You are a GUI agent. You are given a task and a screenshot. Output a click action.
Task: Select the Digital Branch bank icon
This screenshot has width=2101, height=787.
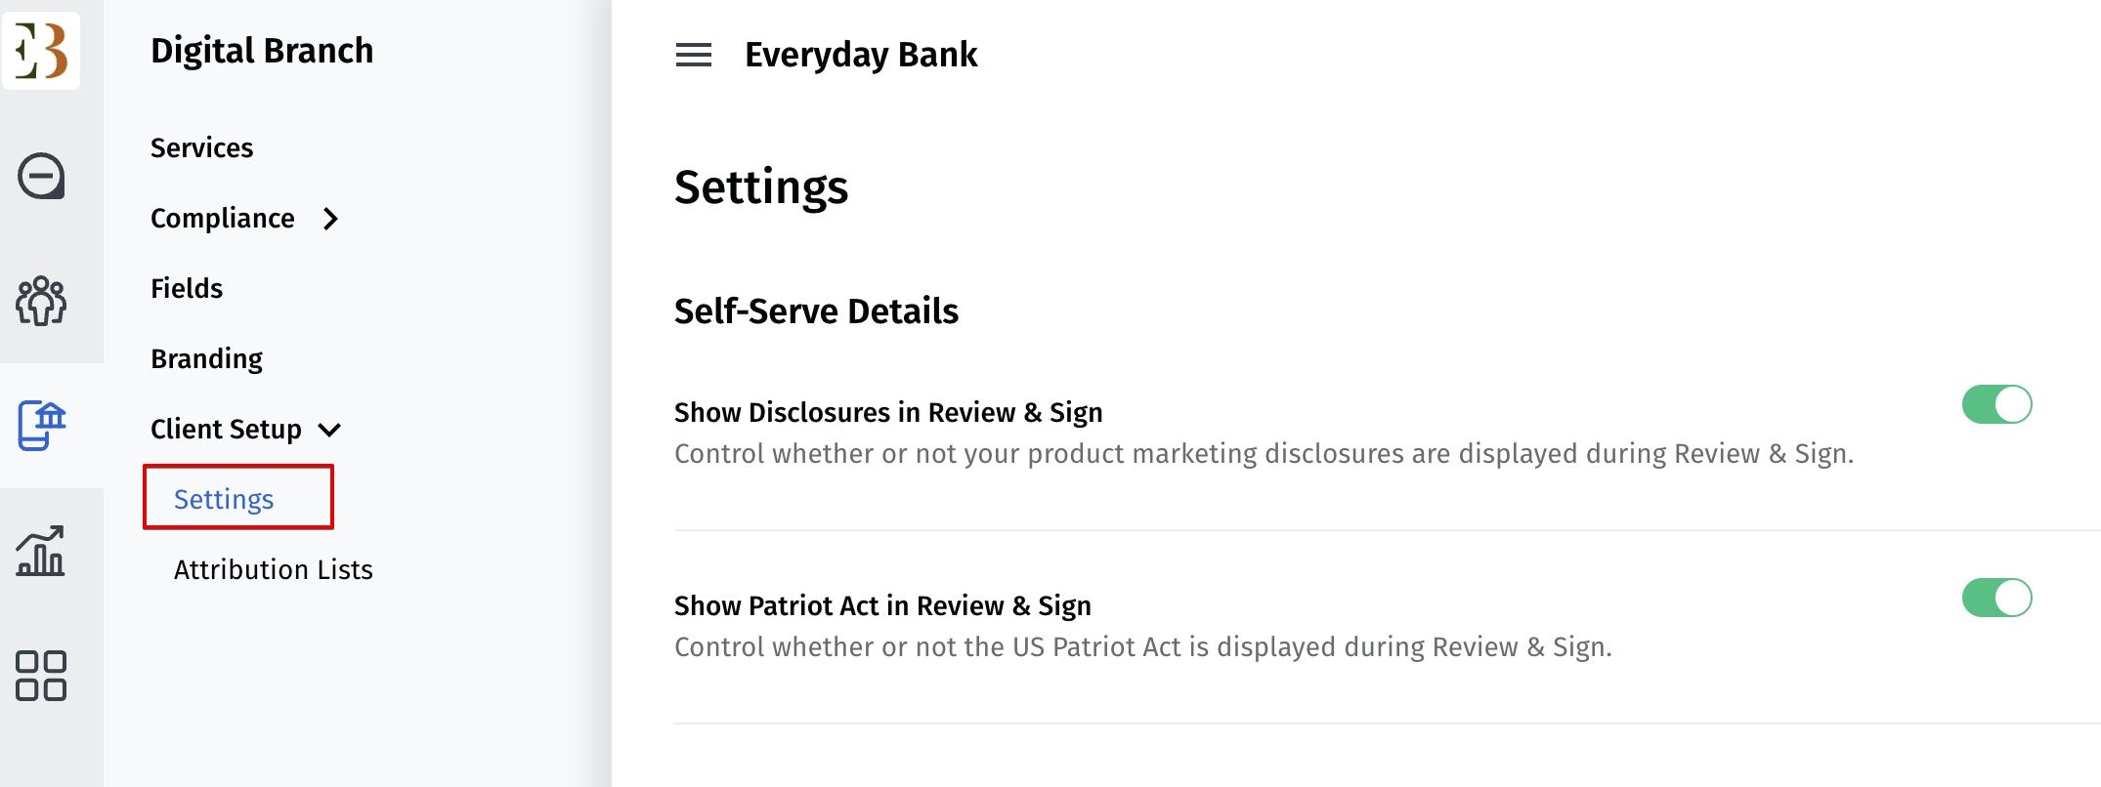point(42,426)
